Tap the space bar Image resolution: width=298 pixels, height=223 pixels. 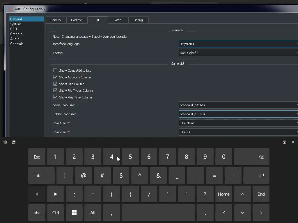[158, 213]
